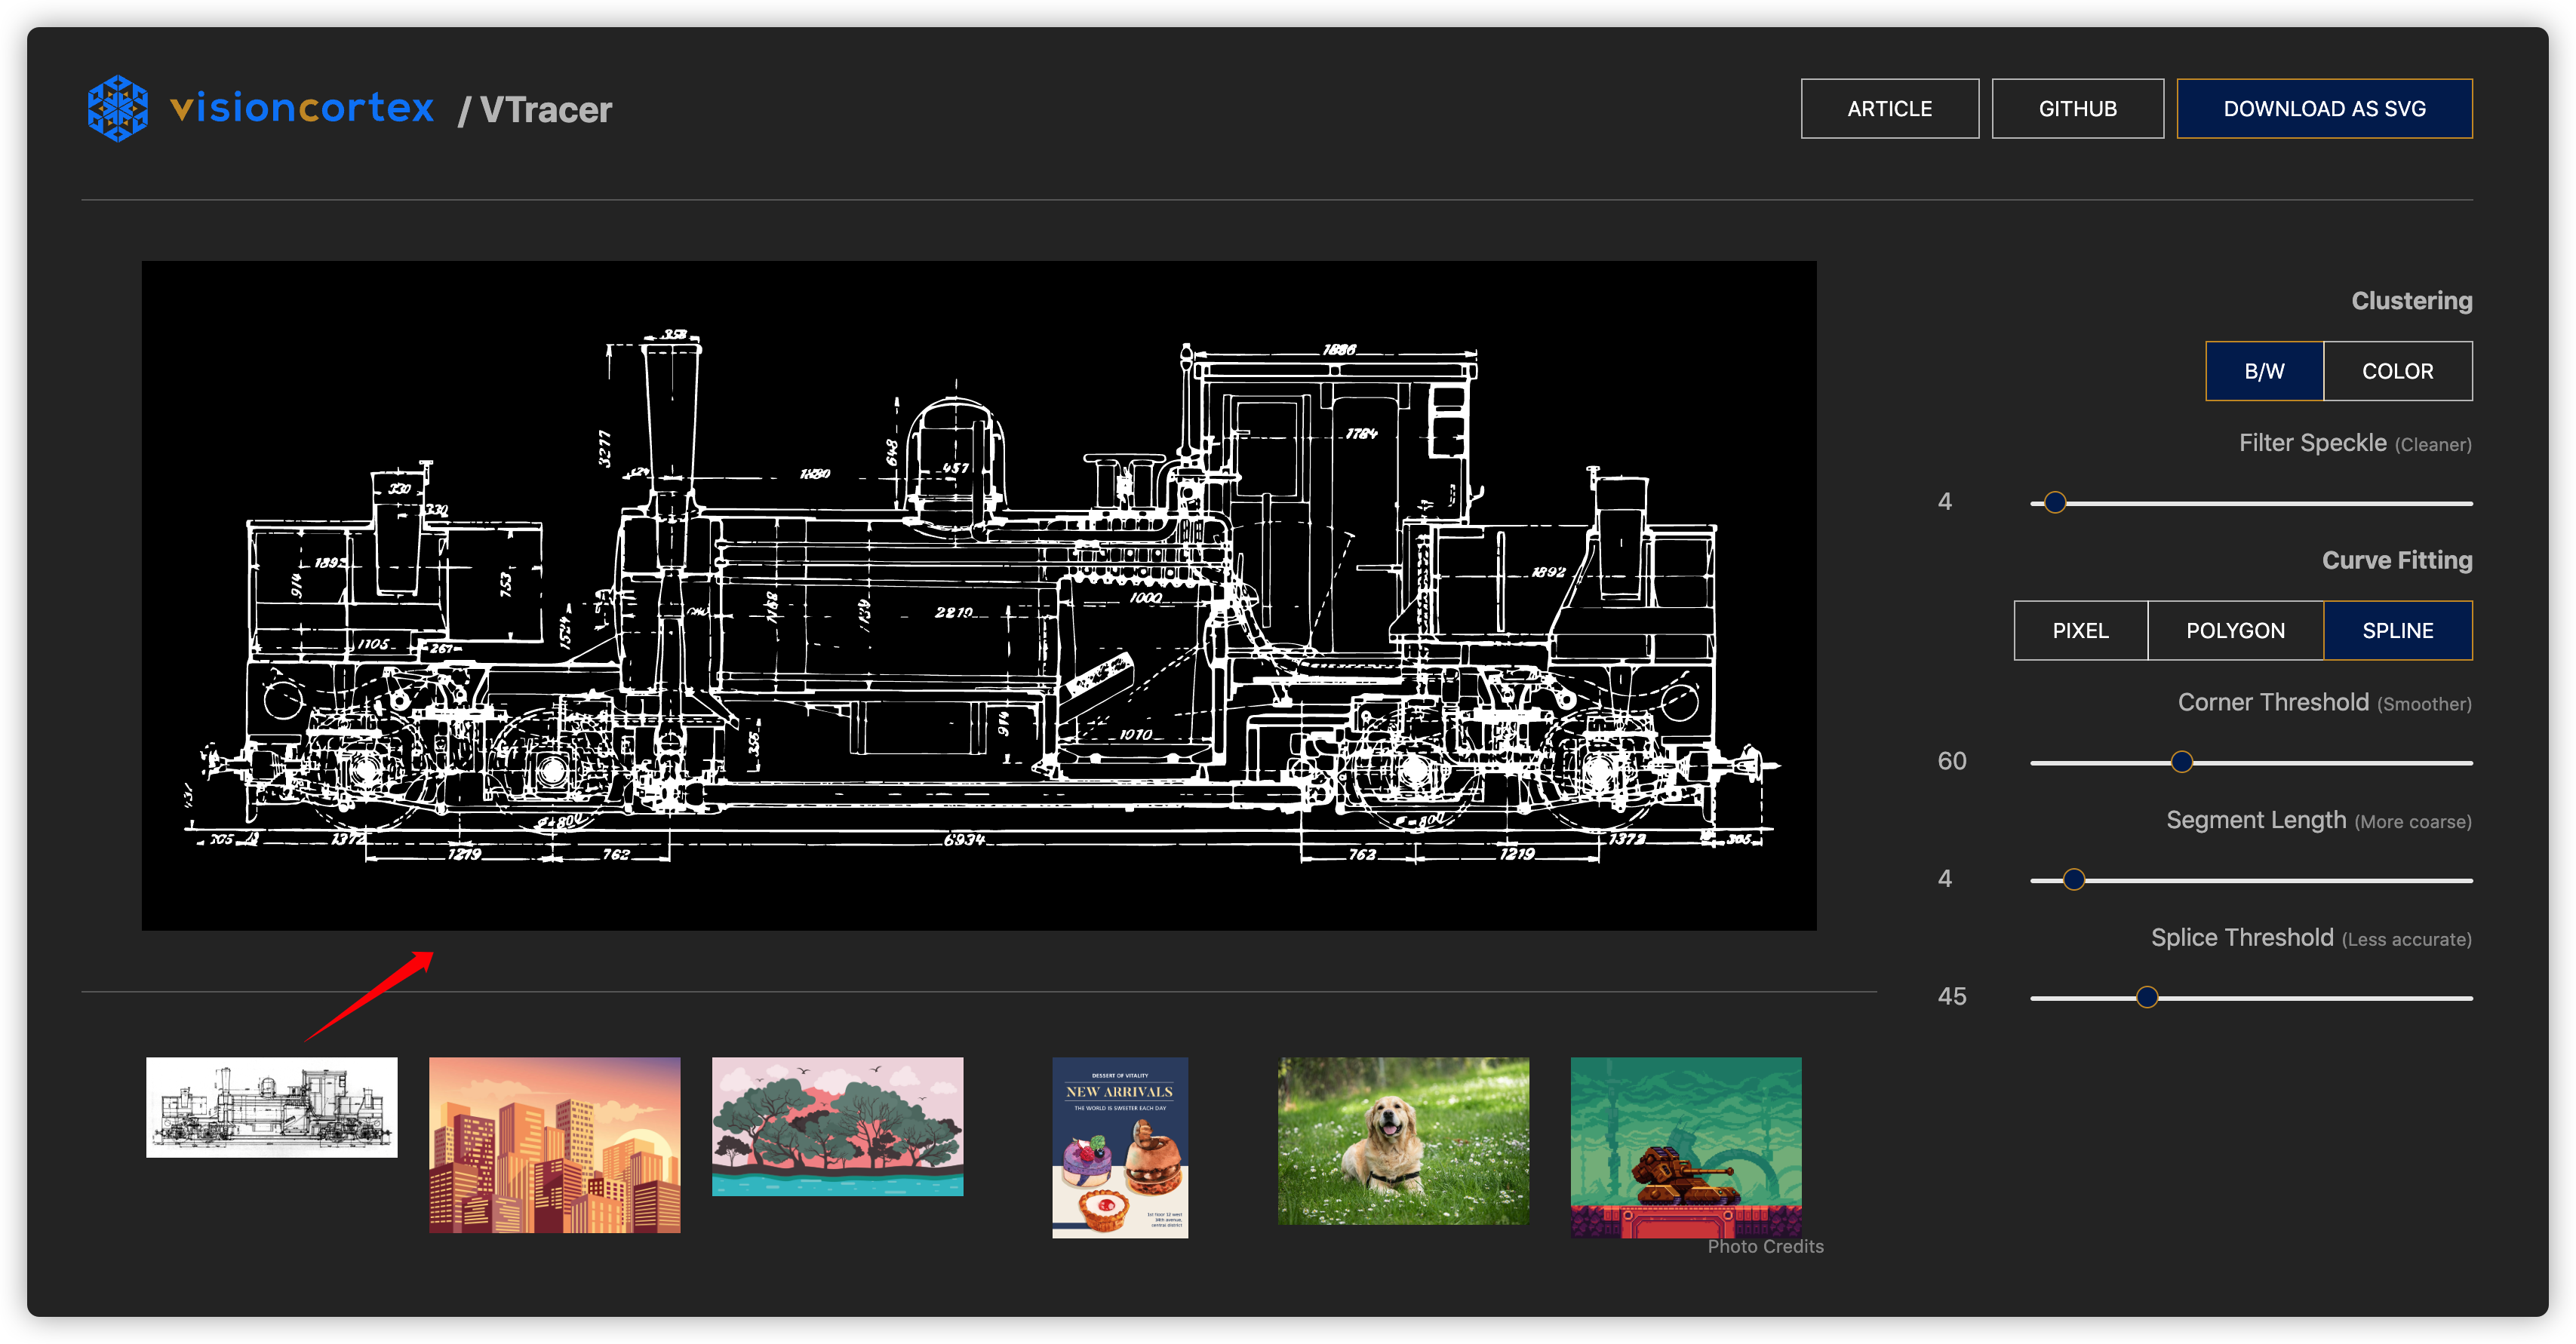Open the Photo Credits link
Viewport: 2576px width, 1344px height.
pyautogui.click(x=1765, y=1246)
